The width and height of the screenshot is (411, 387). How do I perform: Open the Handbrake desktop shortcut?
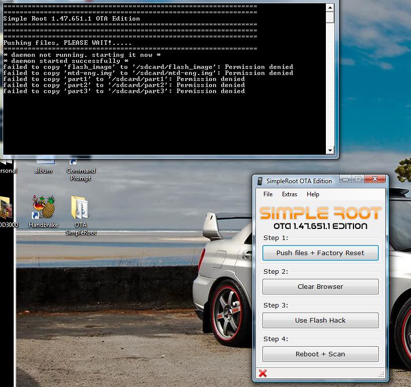43,211
